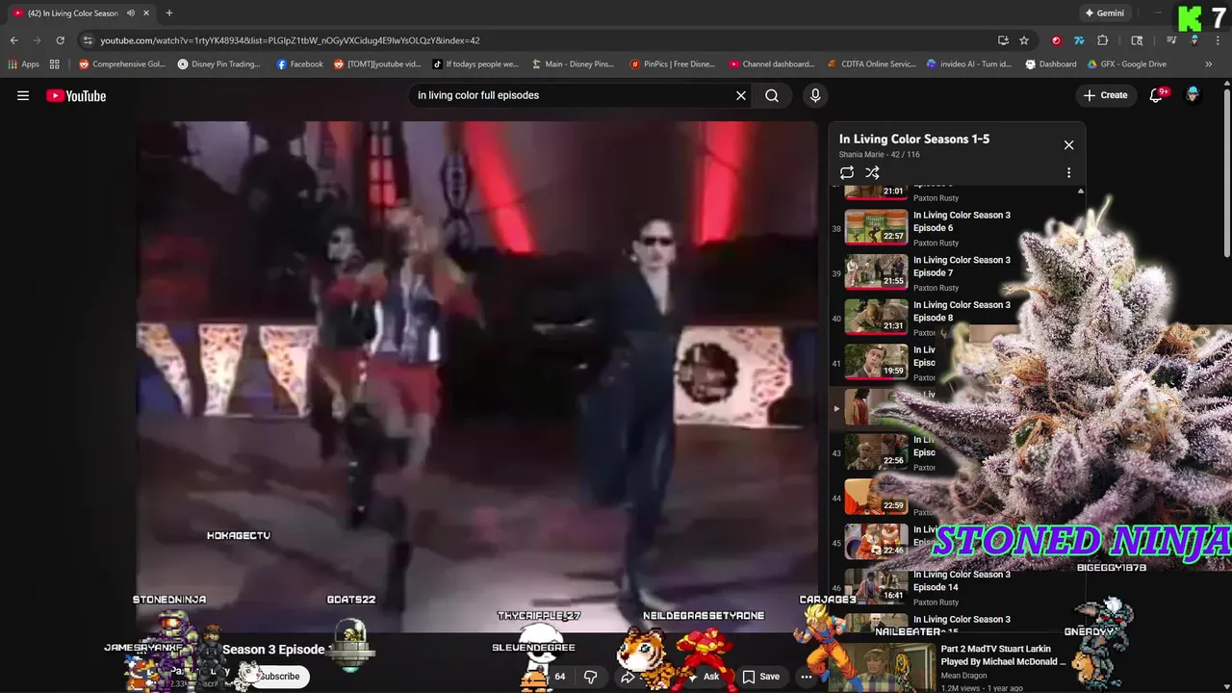
Task: Open playlist three-dot options menu
Action: pos(1068,172)
